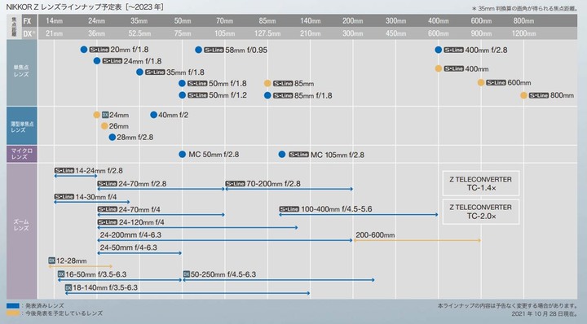This screenshot has height=324, width=587.
Task: Click the 14mm FX focal length header
Action: click(x=55, y=21)
